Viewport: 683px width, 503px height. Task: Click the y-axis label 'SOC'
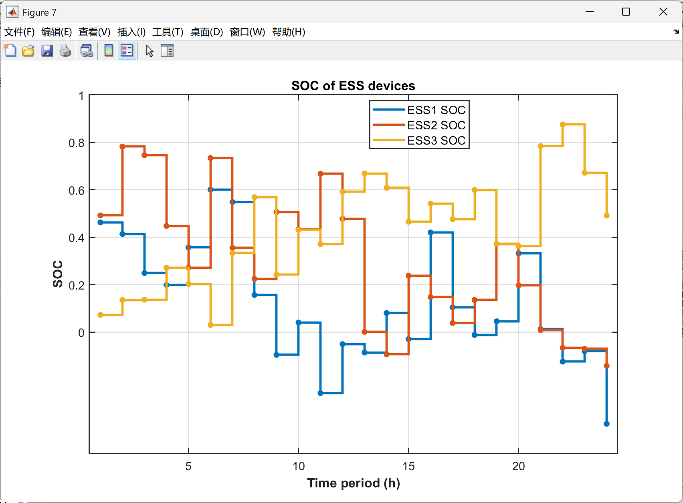[58, 274]
